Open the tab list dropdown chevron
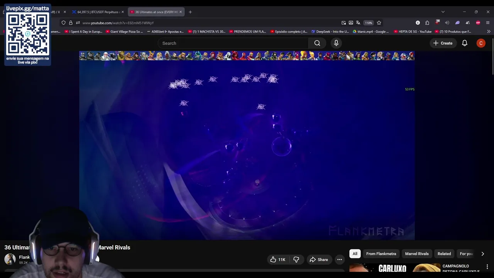This screenshot has height=278, width=494. (x=443, y=12)
